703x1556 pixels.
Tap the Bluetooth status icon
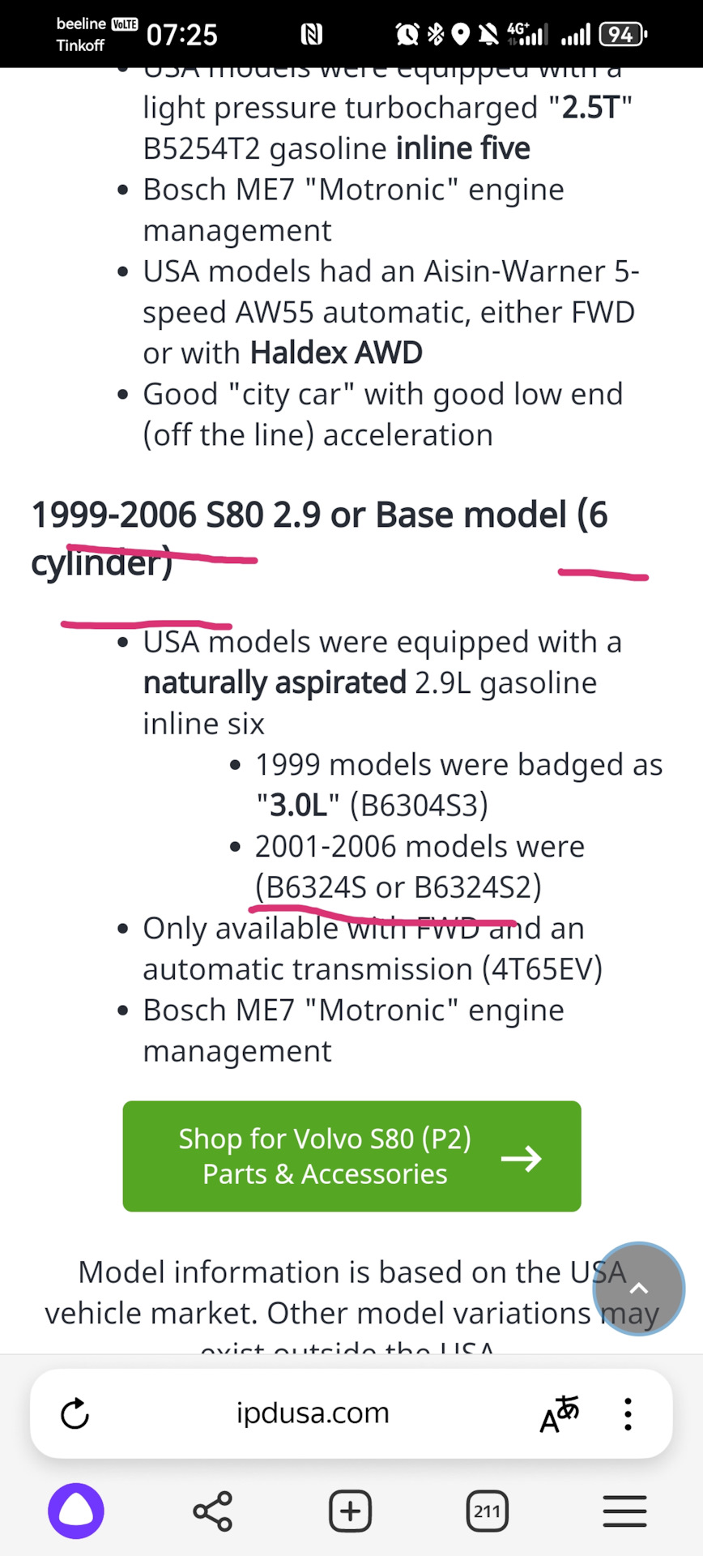(436, 34)
